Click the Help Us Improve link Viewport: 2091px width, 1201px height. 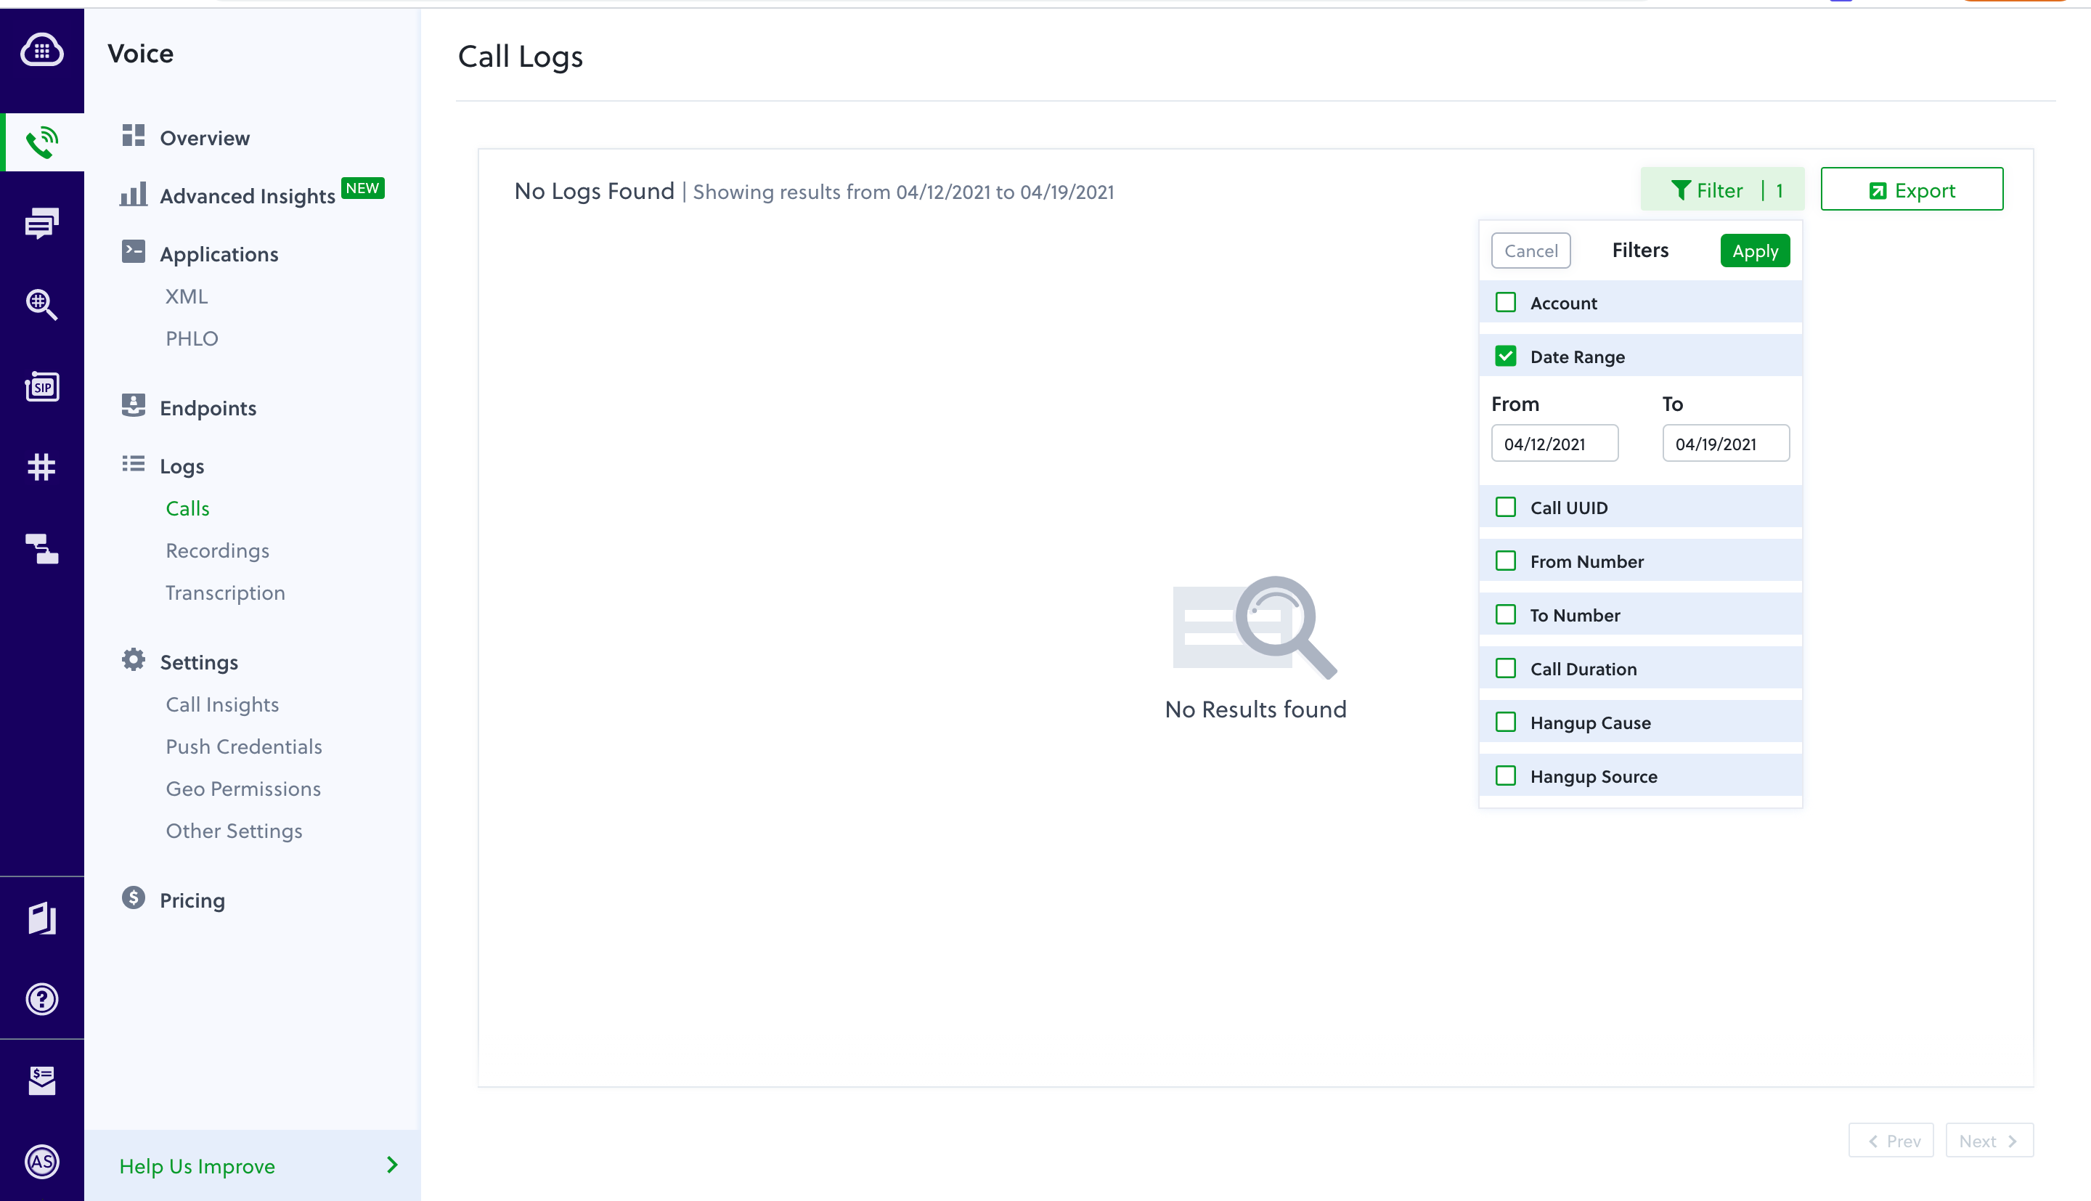pyautogui.click(x=197, y=1165)
